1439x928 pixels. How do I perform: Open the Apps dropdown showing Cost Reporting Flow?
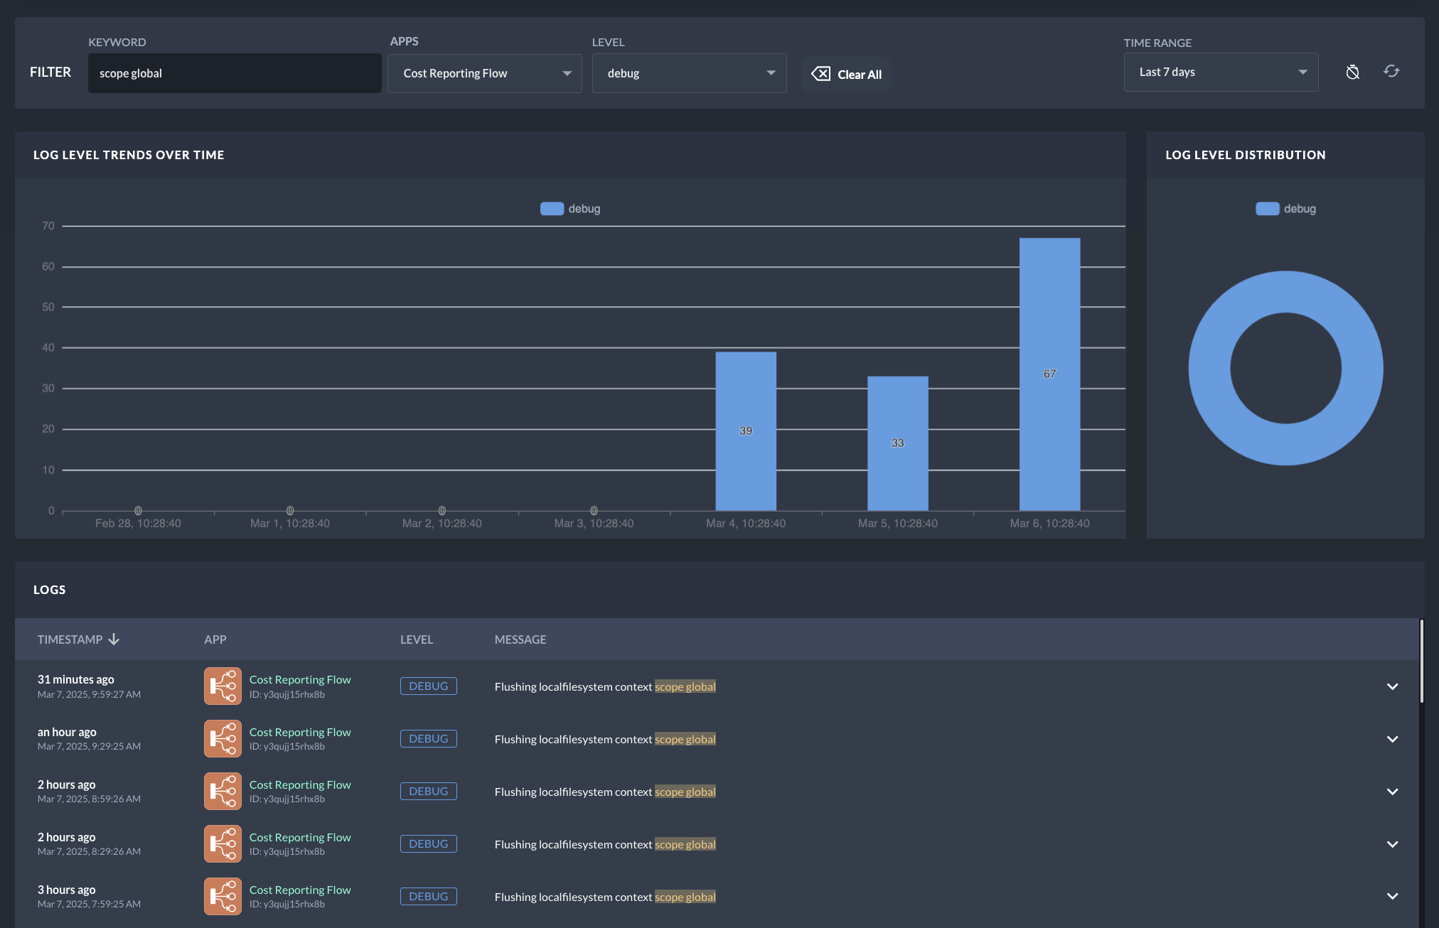pyautogui.click(x=484, y=73)
